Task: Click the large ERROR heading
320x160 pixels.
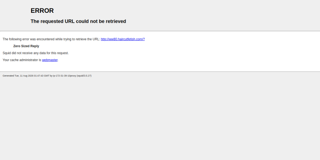Action: pos(42,11)
